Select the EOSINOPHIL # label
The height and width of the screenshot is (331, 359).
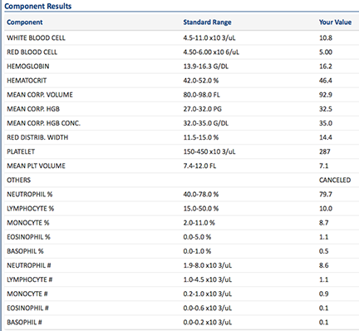click(27, 309)
